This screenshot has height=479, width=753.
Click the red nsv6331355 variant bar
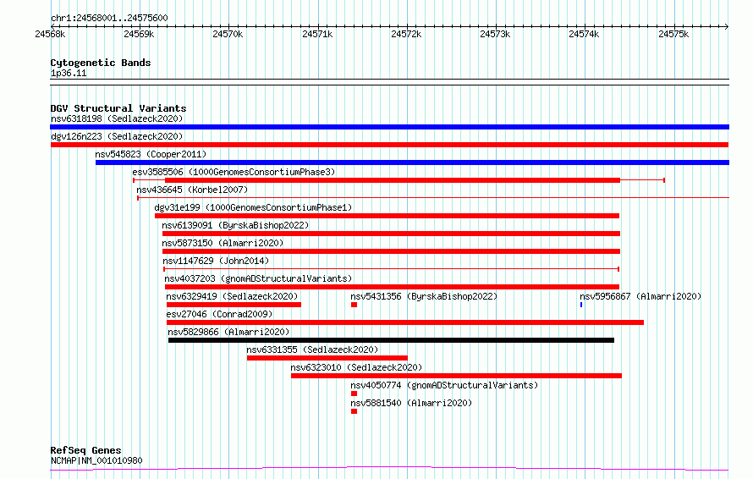(327, 359)
